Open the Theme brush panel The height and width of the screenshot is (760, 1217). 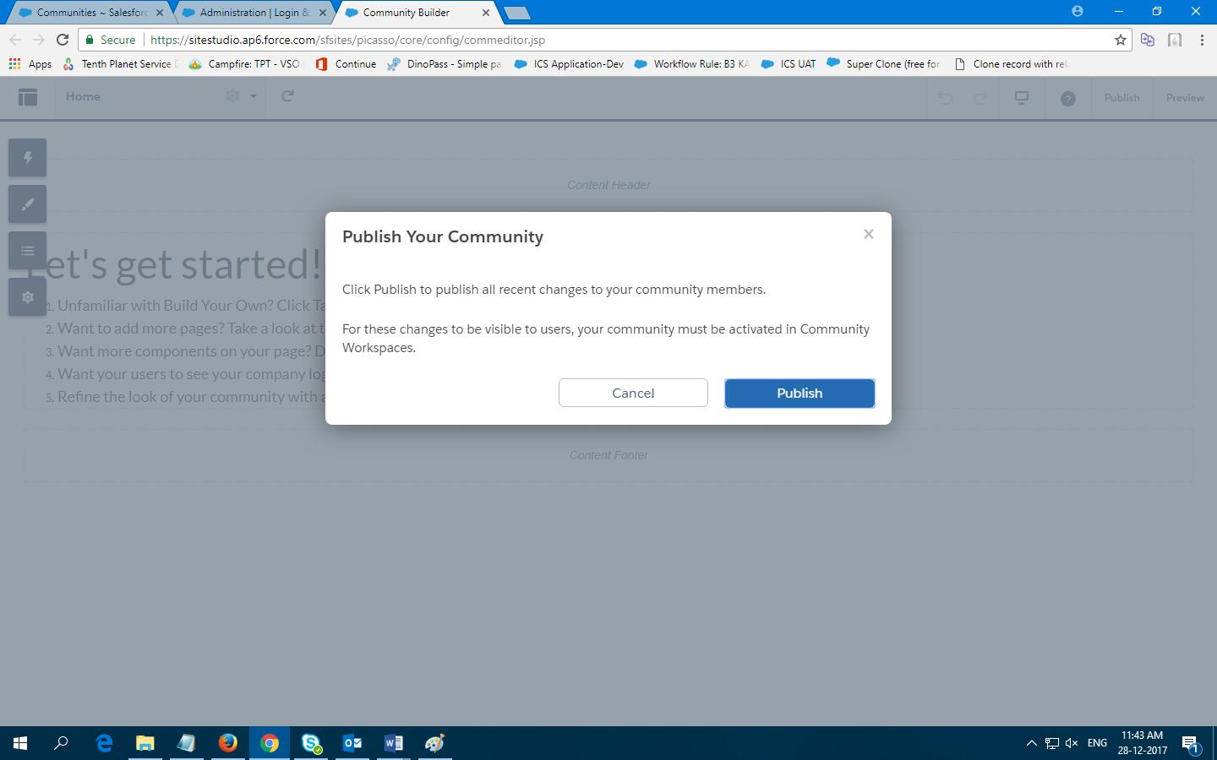coord(27,204)
